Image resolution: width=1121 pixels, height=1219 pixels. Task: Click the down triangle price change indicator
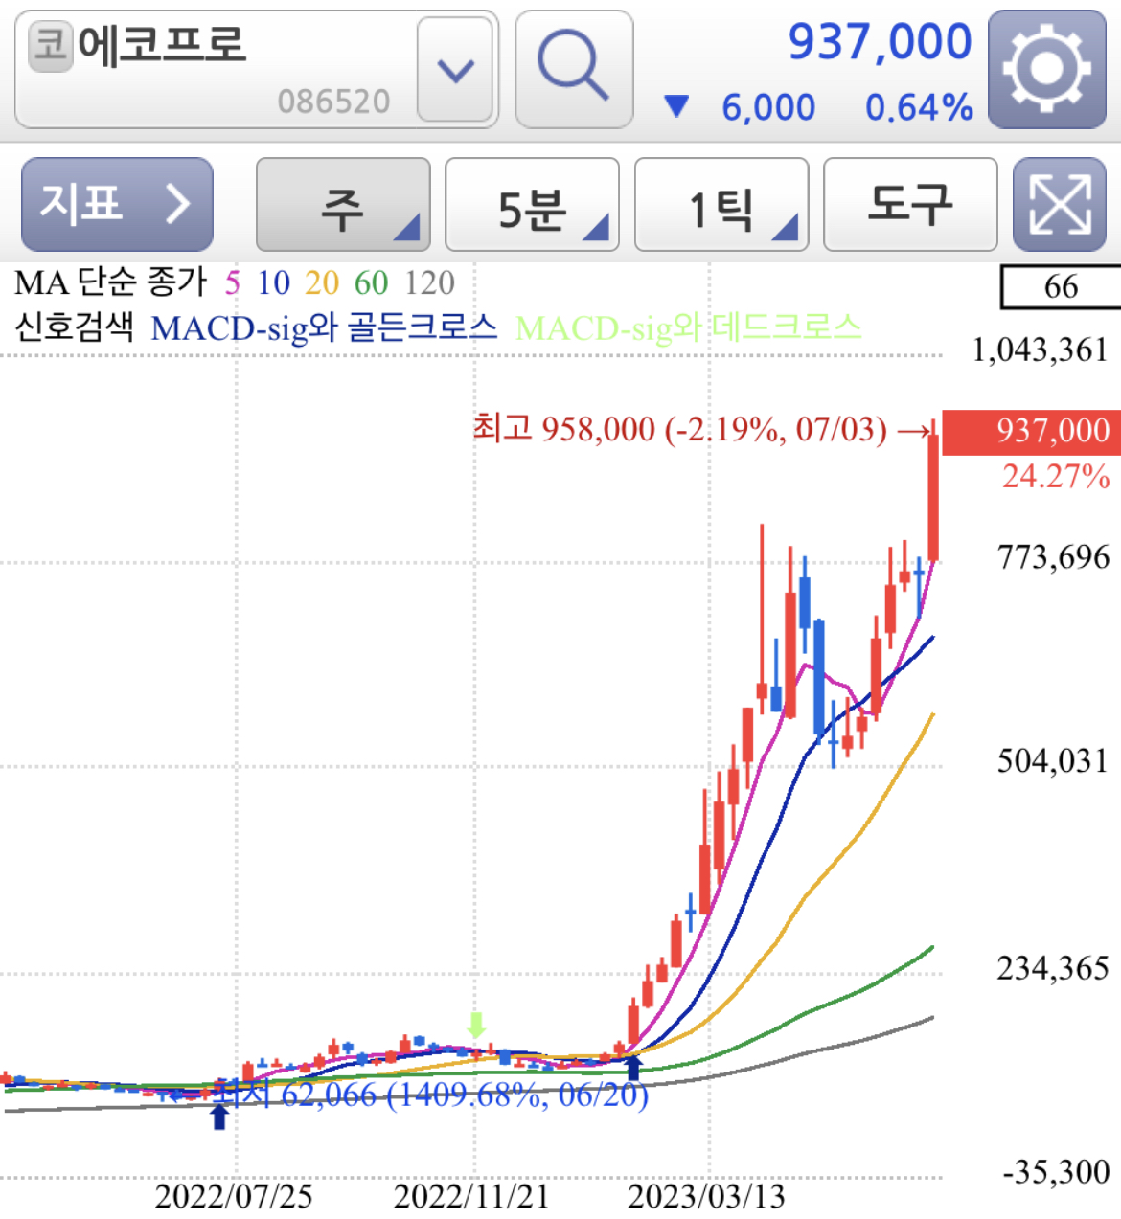point(676,106)
